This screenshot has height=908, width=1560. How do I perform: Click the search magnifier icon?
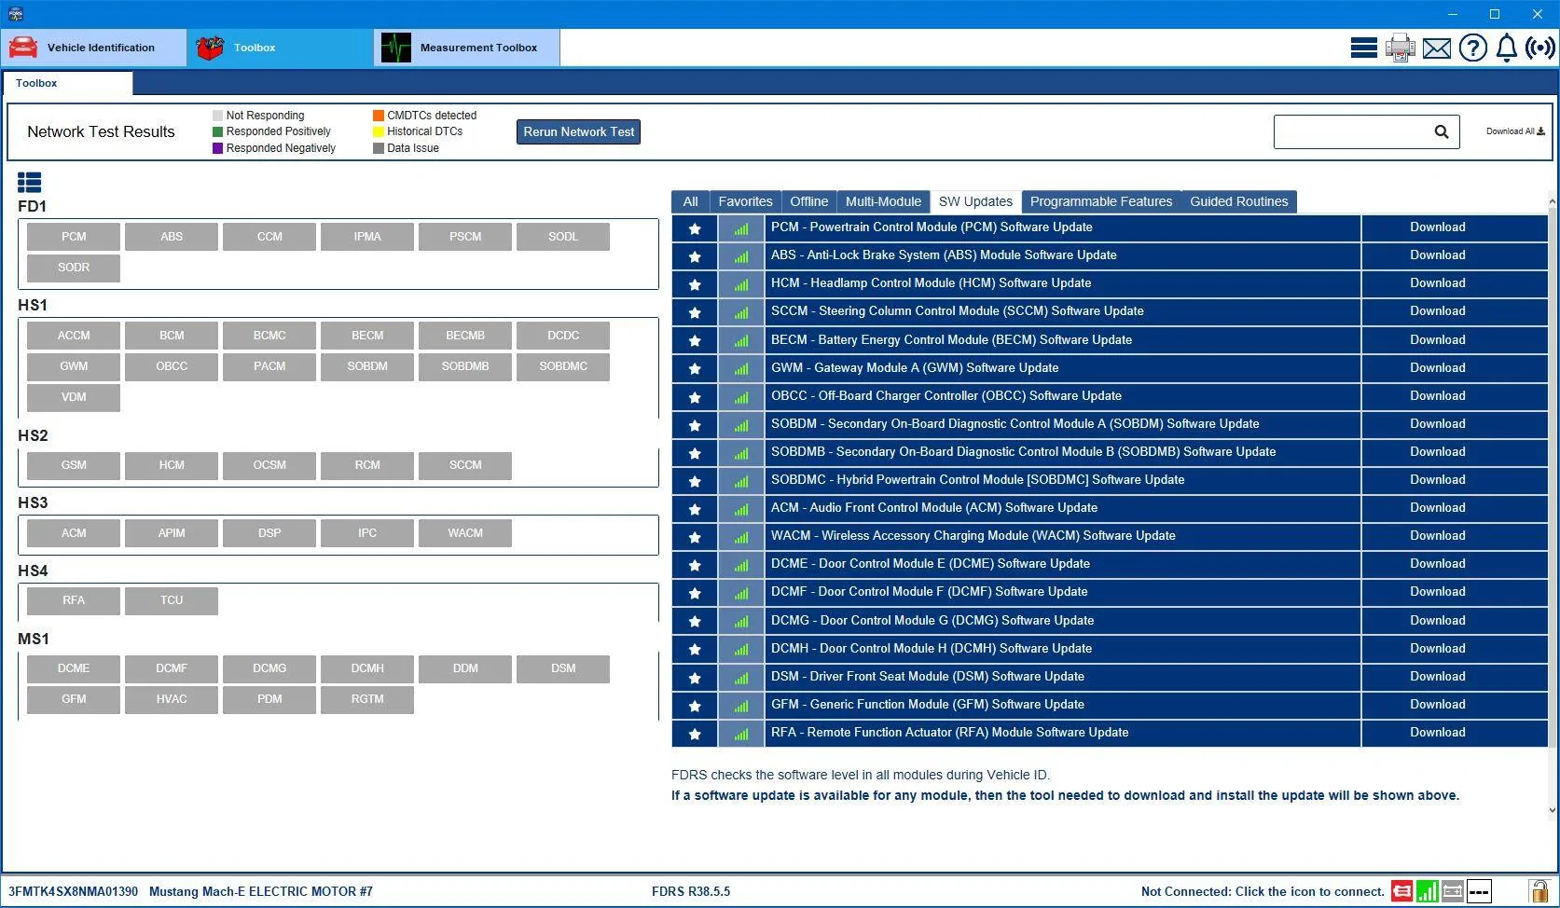(1441, 132)
